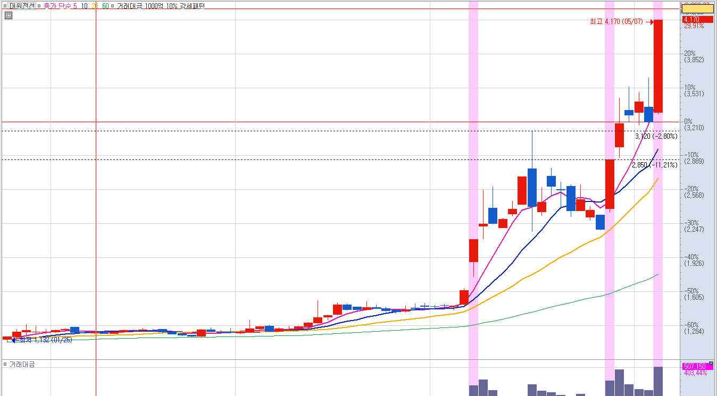Click the tallest volume bar under 507,150

[x=658, y=381]
